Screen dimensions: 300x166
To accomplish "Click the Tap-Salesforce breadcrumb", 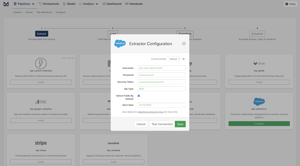I will click(44, 12).
